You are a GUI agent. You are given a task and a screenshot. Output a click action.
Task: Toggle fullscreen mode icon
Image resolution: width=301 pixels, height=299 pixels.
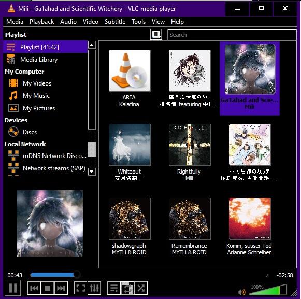coord(81,288)
